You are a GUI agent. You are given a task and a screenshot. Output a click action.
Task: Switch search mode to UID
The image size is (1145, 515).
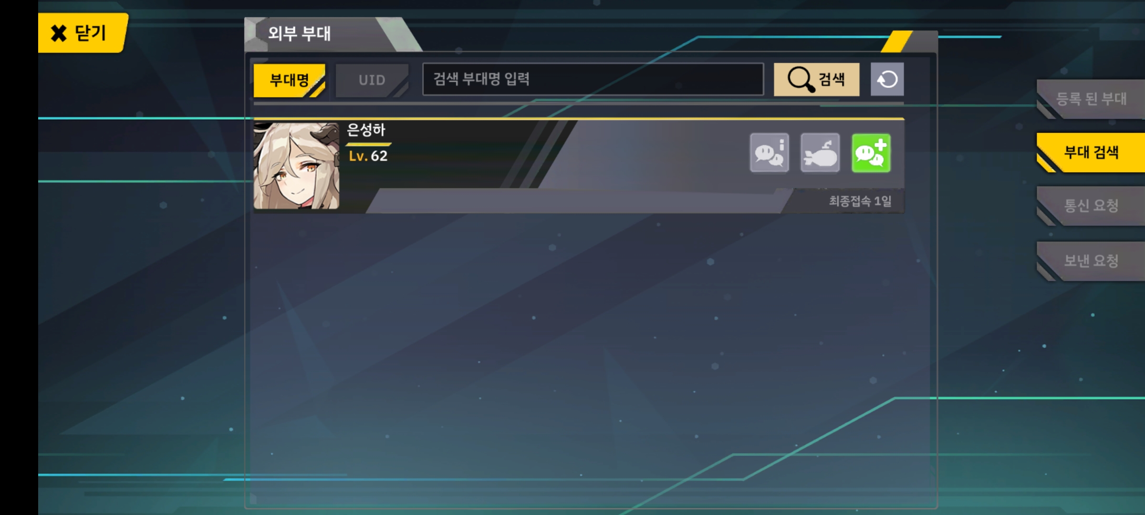click(372, 80)
